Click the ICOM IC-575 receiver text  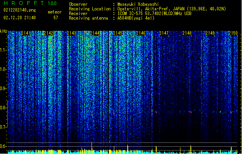154,13
